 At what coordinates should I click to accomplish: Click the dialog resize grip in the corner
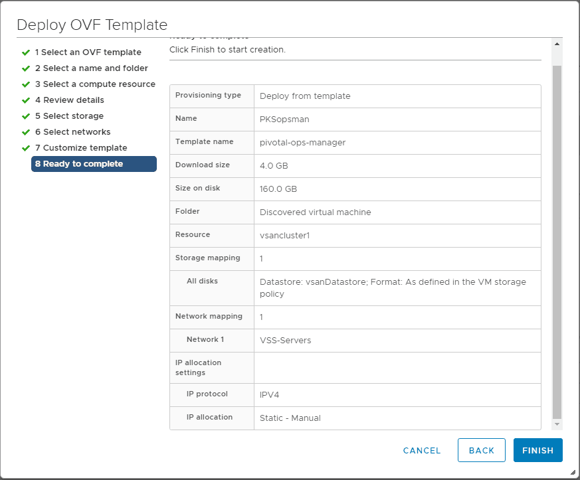tap(573, 473)
